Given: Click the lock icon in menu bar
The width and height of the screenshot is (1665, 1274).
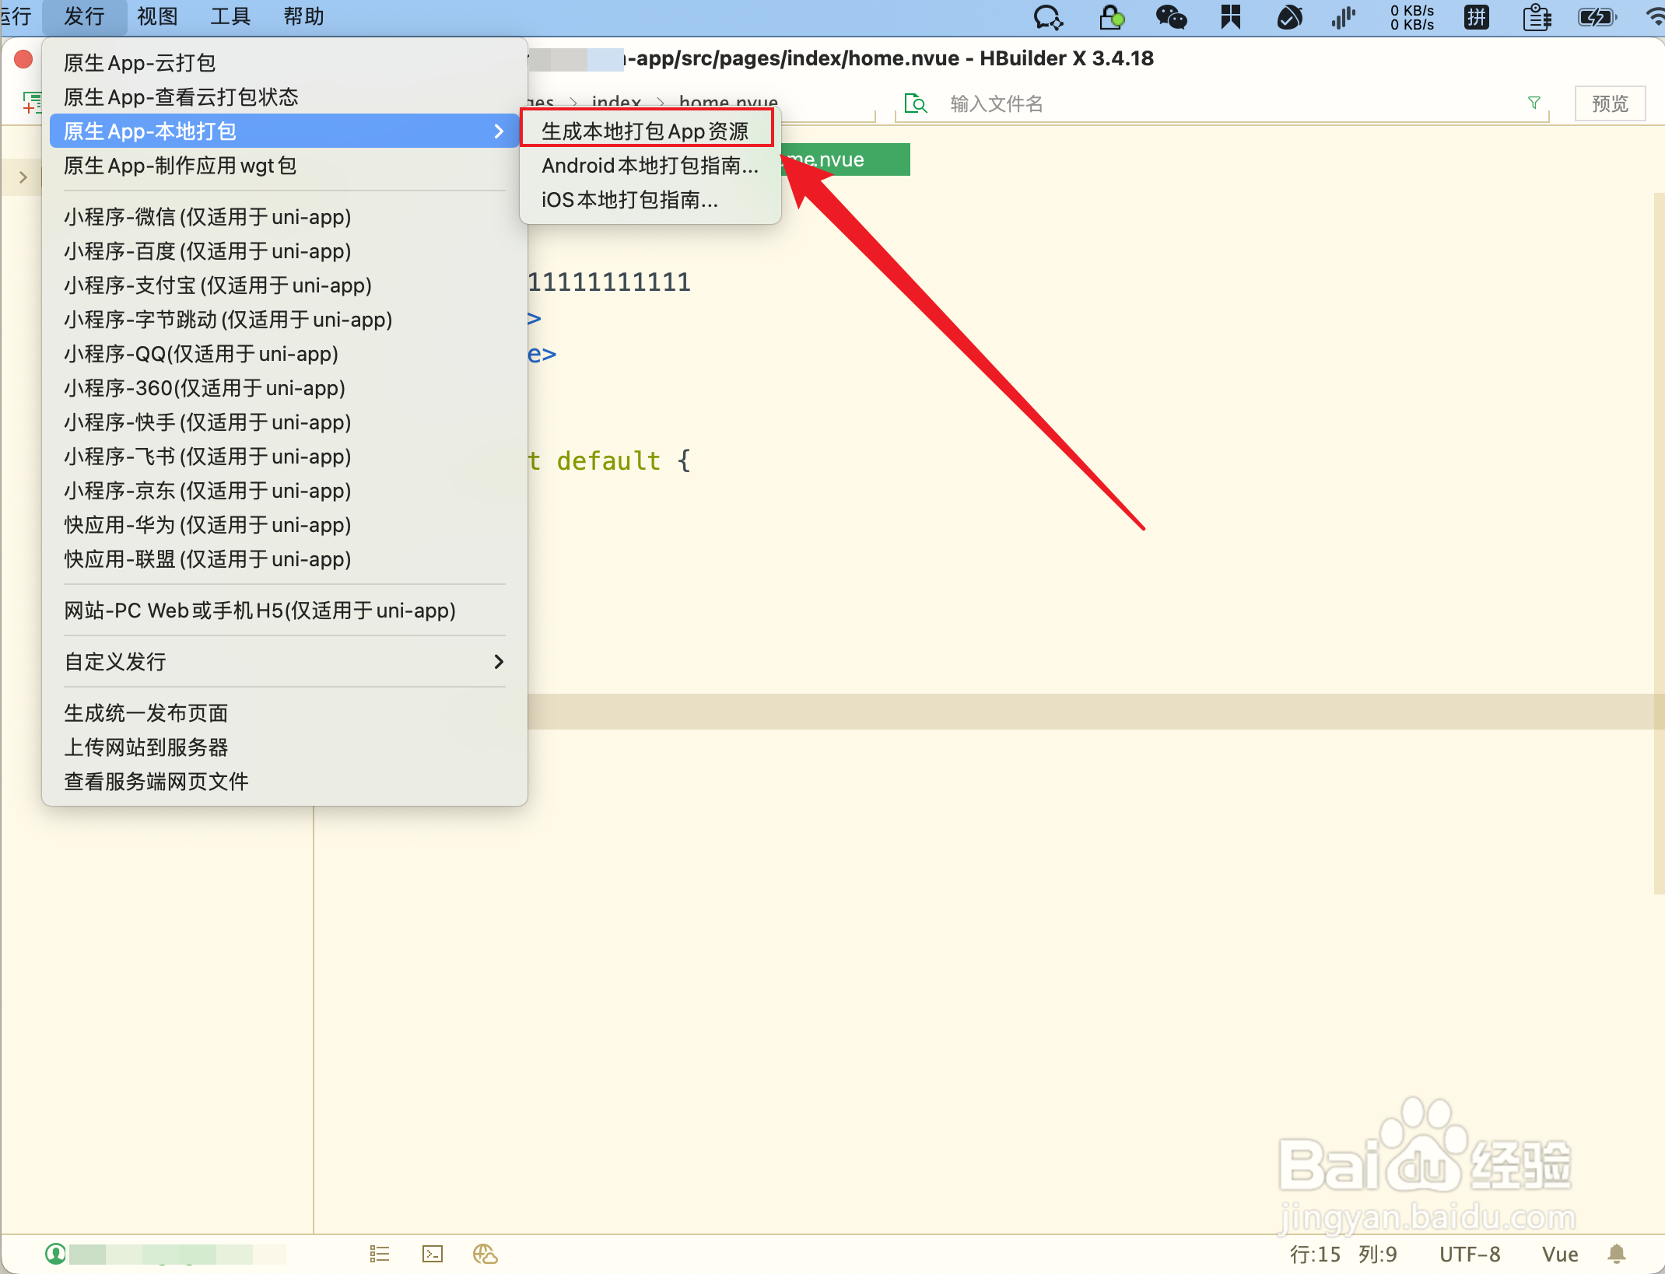Looking at the screenshot, I should click(x=1111, y=16).
